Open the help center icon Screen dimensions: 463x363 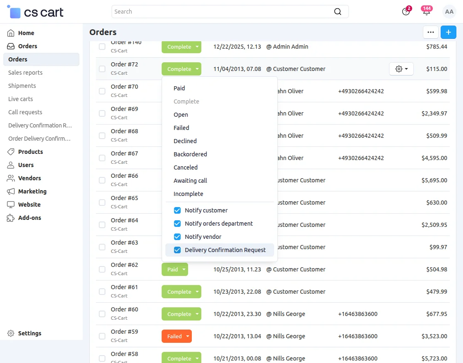(x=406, y=12)
